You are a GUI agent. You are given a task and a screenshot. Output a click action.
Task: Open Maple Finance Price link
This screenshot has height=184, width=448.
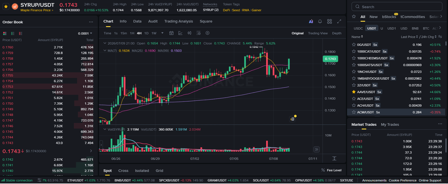pos(37,10)
